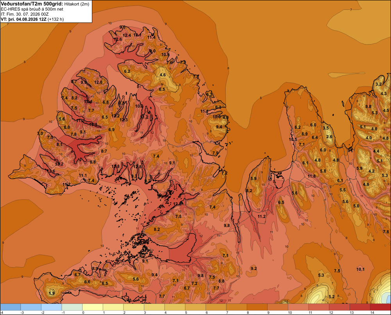This screenshot has height=315, width=391.
Task: Click the 11.2 label at the fjord head
Action: 262,216
